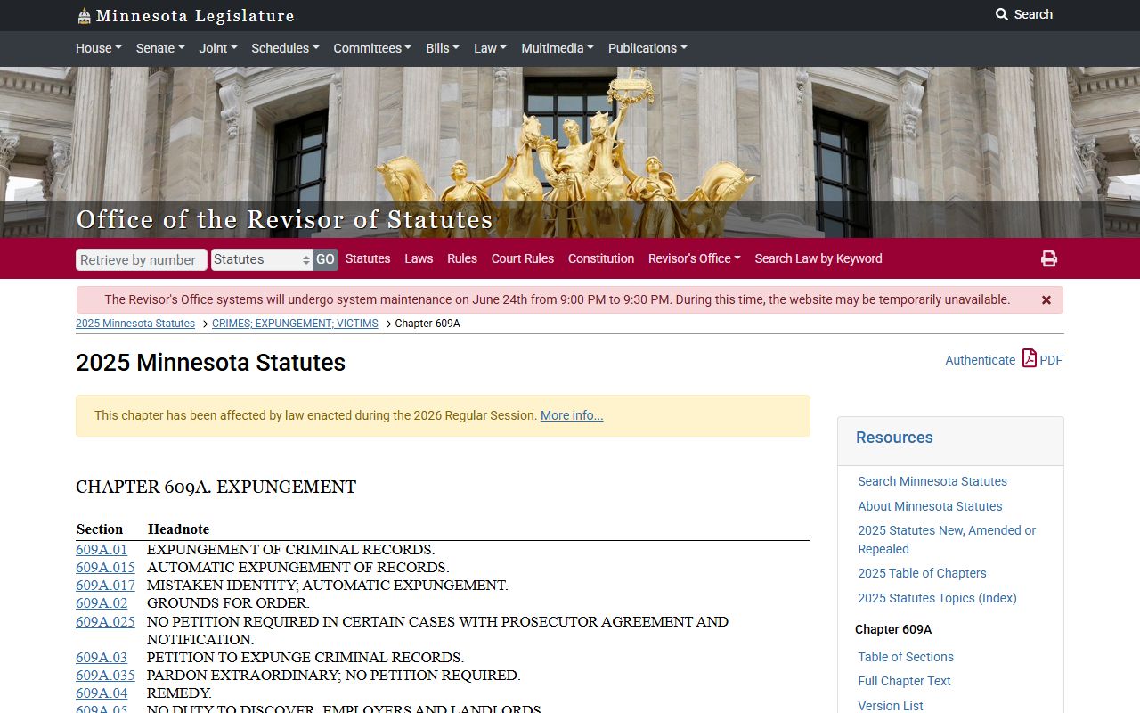Open Full Chapter Text link

[904, 681]
